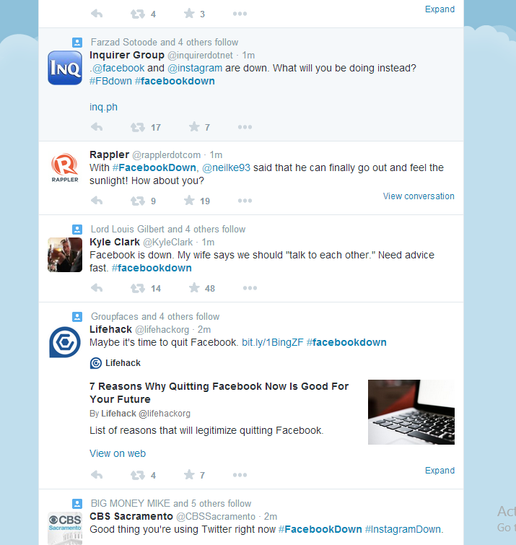516x545 pixels.
Task: Open By Lifehack @lifehackorg author link
Action: coord(140,414)
